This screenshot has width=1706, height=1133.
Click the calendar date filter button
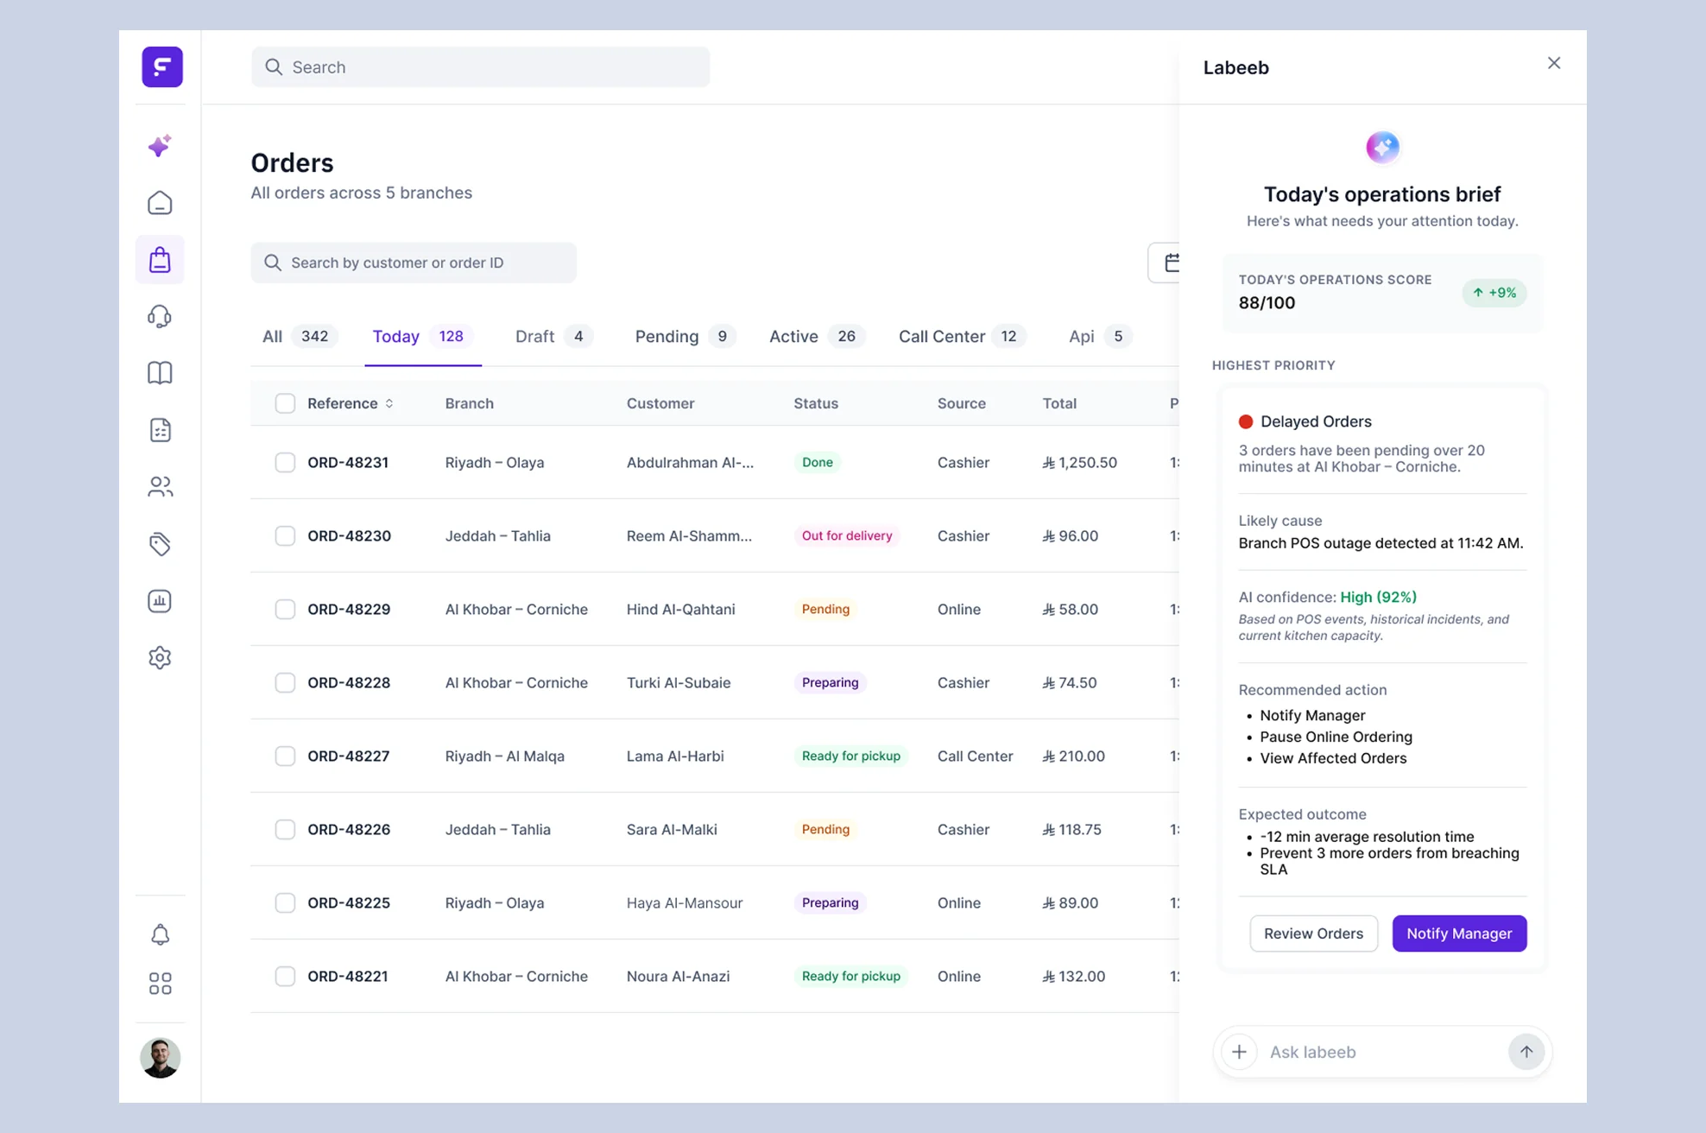coord(1166,263)
